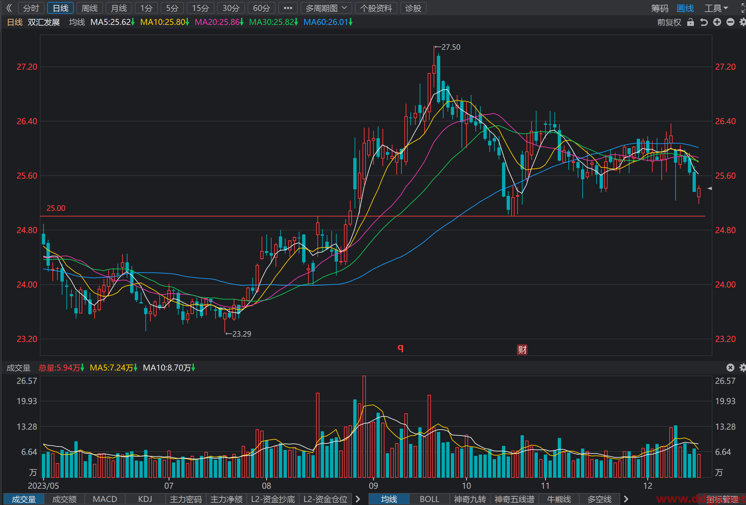
Task: Click the 2023/05 date axis label
Action: [x=43, y=486]
